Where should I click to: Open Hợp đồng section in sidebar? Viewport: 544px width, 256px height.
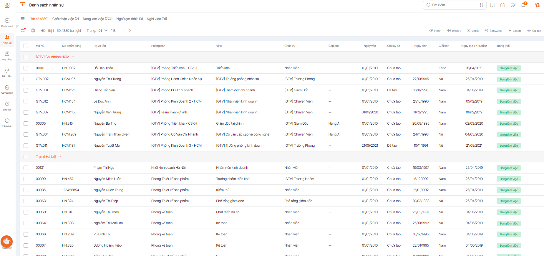point(7,56)
